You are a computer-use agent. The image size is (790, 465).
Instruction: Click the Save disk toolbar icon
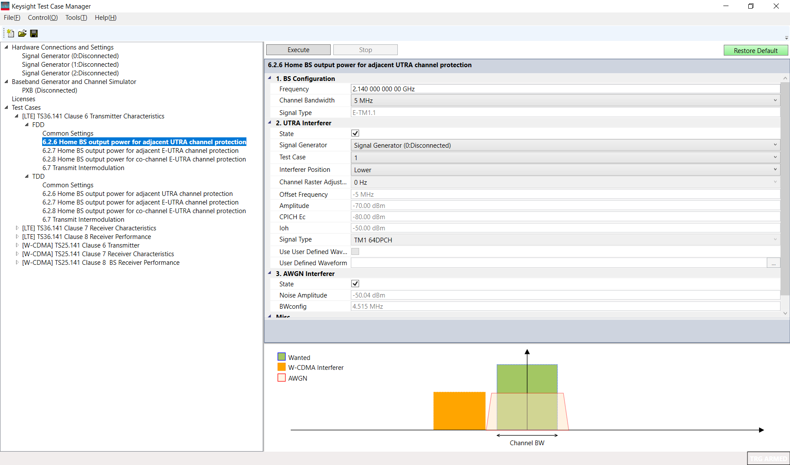(x=34, y=34)
